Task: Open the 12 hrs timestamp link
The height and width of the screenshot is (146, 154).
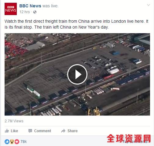Action: click(25, 12)
